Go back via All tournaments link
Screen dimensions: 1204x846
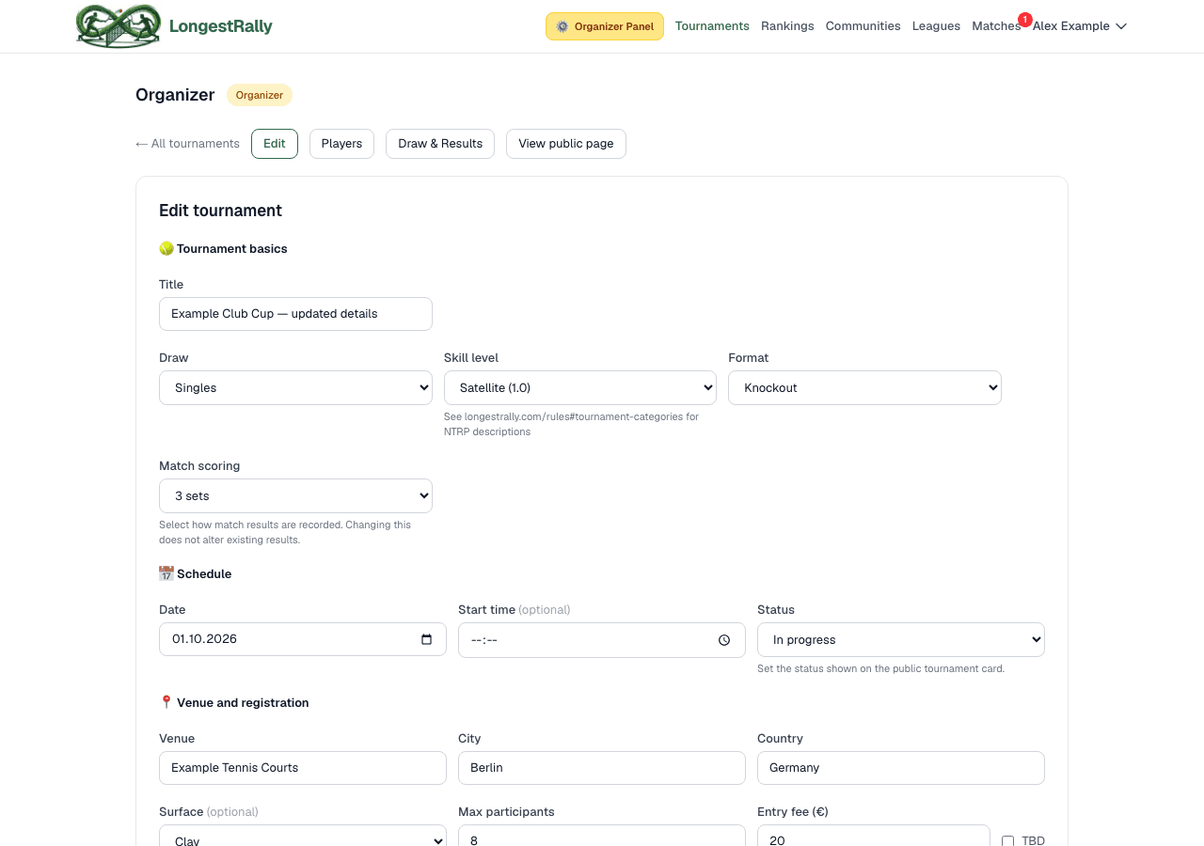[187, 144]
